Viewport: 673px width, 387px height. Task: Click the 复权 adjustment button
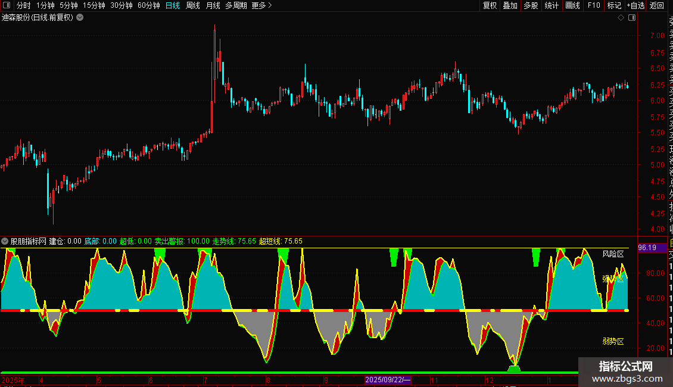(490, 5)
